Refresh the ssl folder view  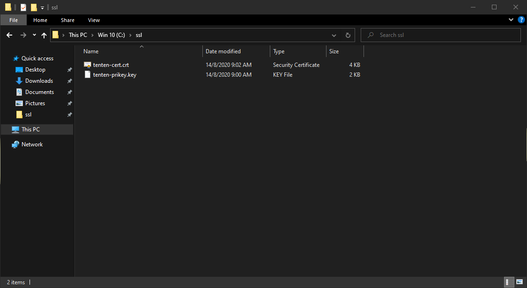[x=348, y=35]
